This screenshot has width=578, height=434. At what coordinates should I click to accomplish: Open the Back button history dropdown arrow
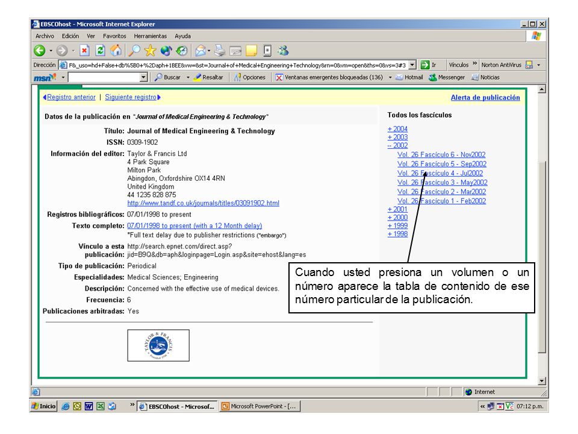[x=51, y=51]
